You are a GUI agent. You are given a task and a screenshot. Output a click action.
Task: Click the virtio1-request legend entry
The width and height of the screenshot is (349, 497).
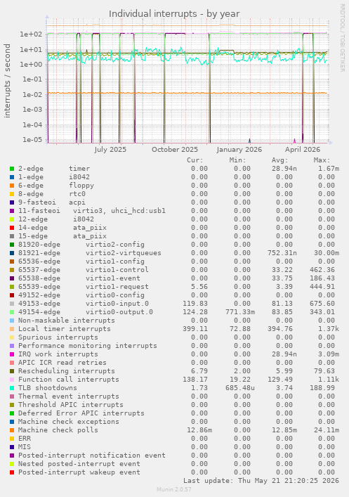click(117, 287)
